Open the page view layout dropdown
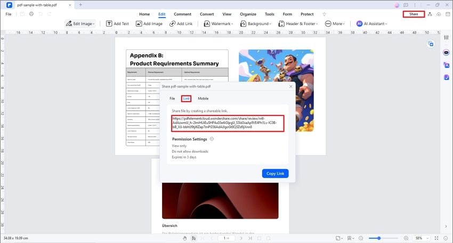Image resolution: width=453 pixels, height=243 pixels. tap(351, 238)
